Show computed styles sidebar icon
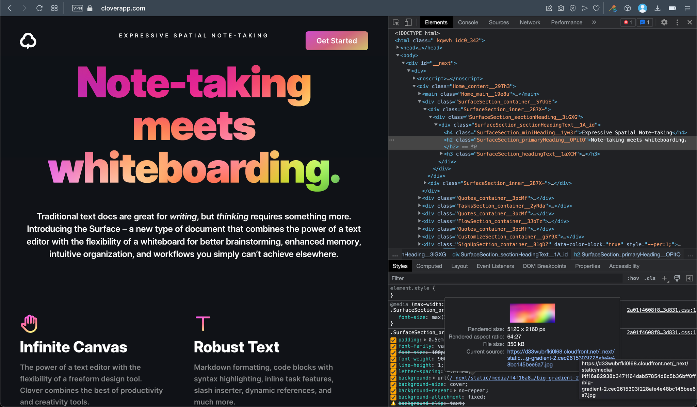697x407 pixels. click(690, 278)
